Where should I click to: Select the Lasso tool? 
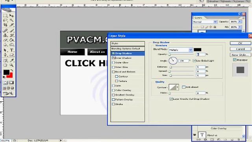5,20
